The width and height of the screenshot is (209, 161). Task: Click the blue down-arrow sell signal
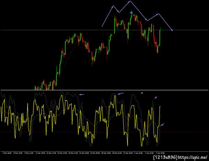point(131,13)
